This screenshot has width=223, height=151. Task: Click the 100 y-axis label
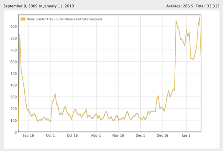click(x=13, y=120)
